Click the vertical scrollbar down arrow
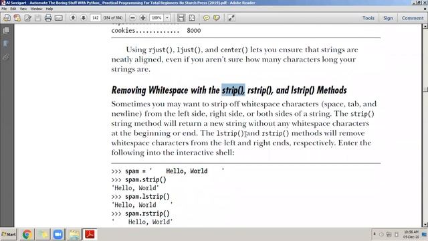 (425, 225)
